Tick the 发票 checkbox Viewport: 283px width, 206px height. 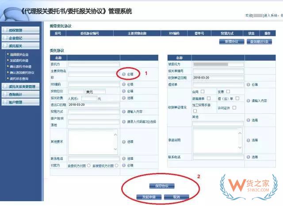coord(228,92)
